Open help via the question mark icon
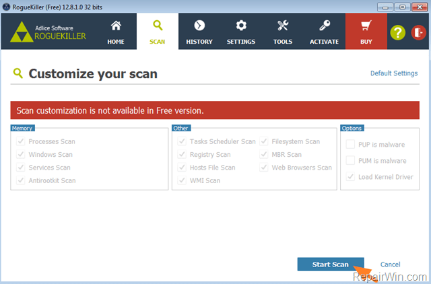Image resolution: width=431 pixels, height=284 pixels. [397, 32]
